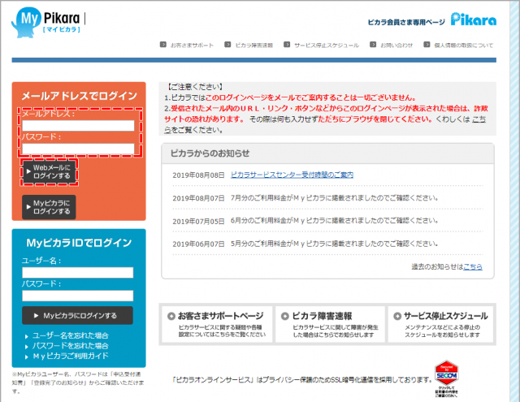
Task: Click the blue Pikara brand logo
Action: pos(473,19)
